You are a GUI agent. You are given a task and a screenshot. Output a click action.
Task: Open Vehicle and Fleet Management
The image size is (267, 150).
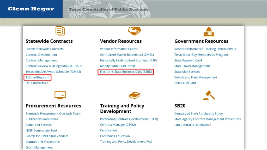point(196,77)
